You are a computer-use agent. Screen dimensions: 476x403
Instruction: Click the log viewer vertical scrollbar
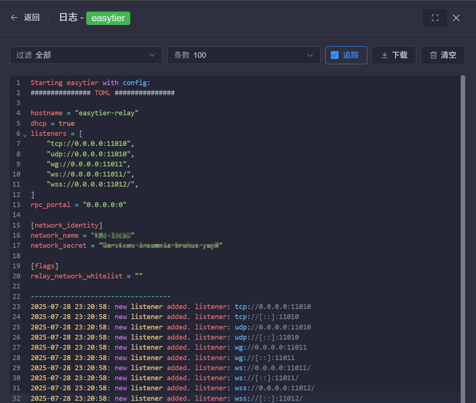463,239
